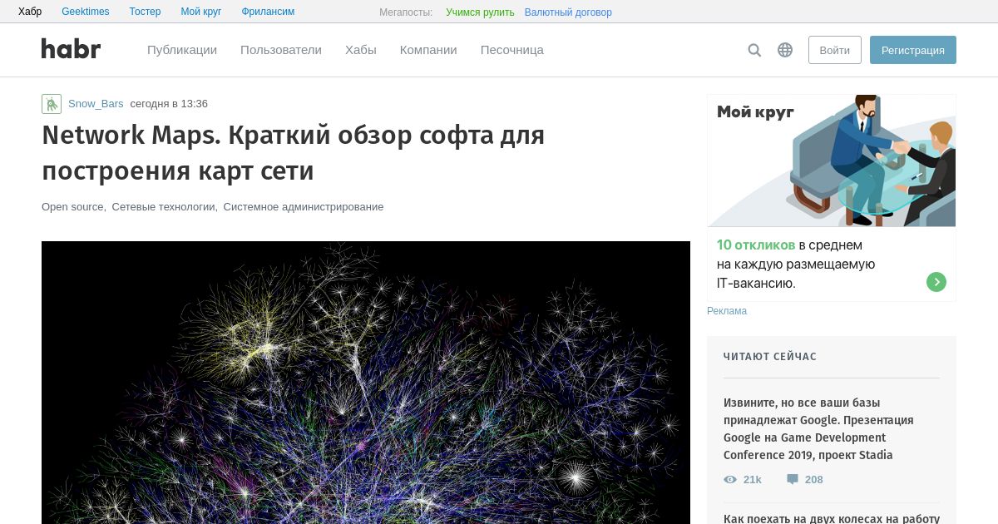Click ad text 10 откликов в среднем

[789, 245]
